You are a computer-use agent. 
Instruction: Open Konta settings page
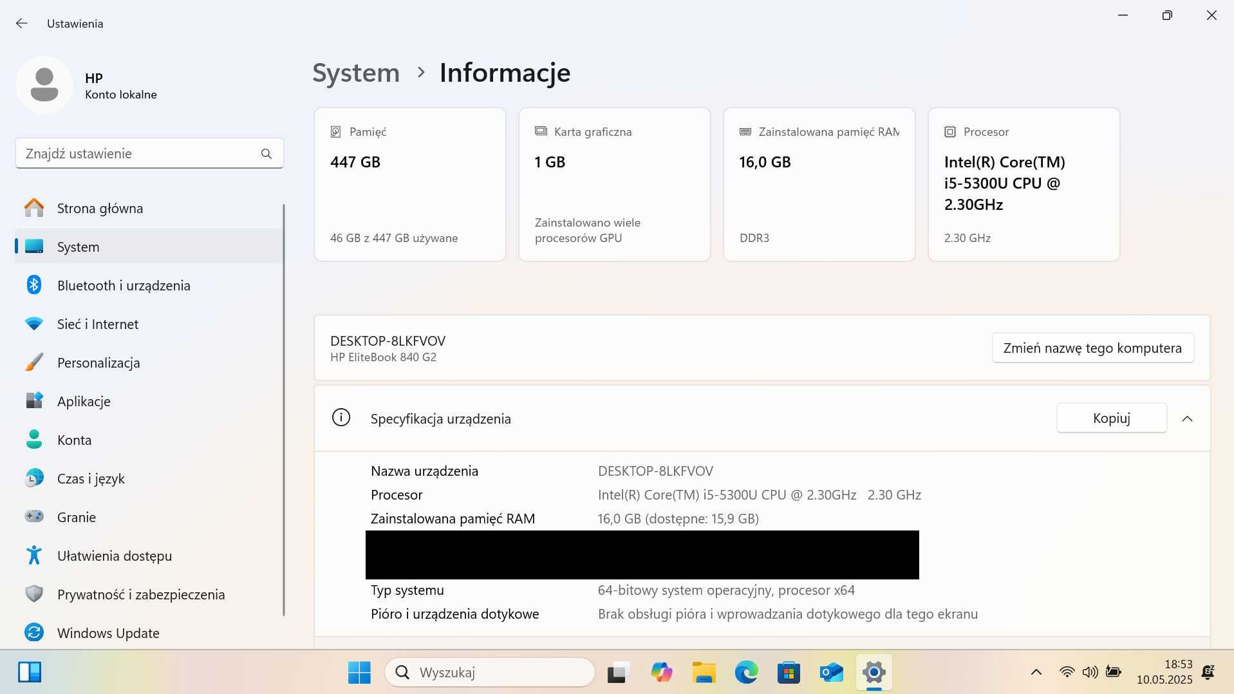(149, 440)
